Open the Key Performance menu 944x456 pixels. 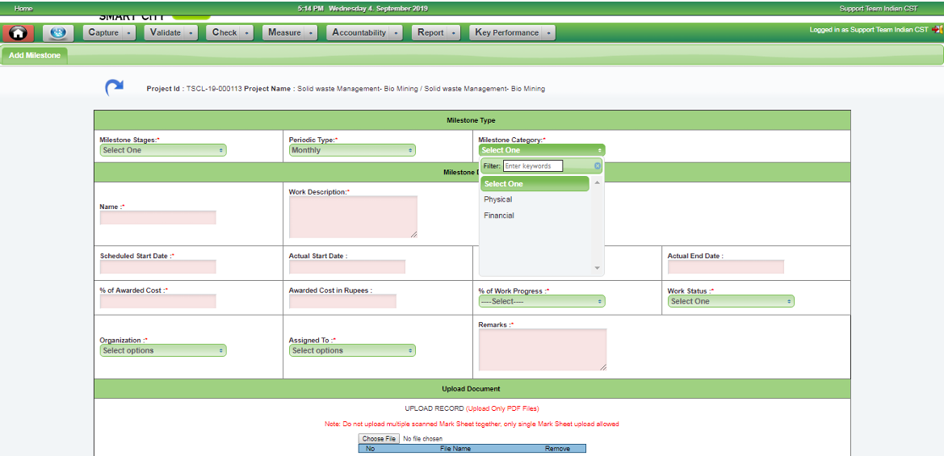[x=514, y=33]
